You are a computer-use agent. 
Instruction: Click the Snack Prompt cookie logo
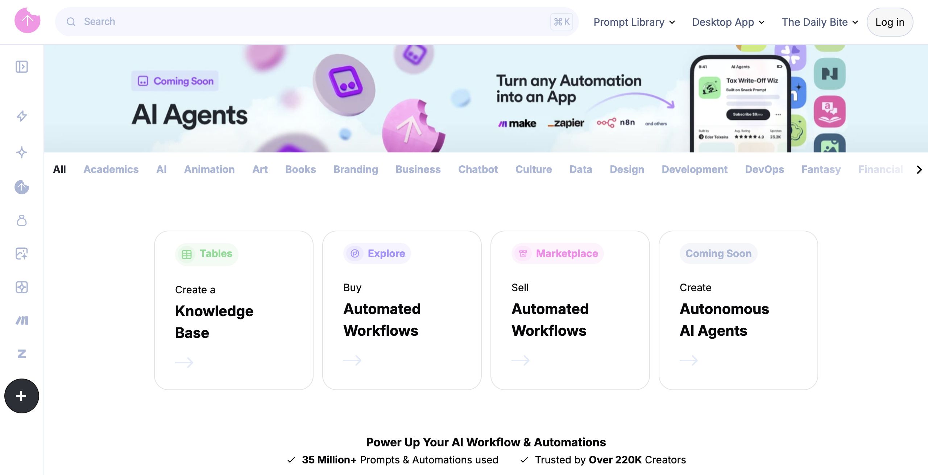point(27,21)
